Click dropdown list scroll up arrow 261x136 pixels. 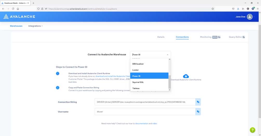tap(169, 59)
